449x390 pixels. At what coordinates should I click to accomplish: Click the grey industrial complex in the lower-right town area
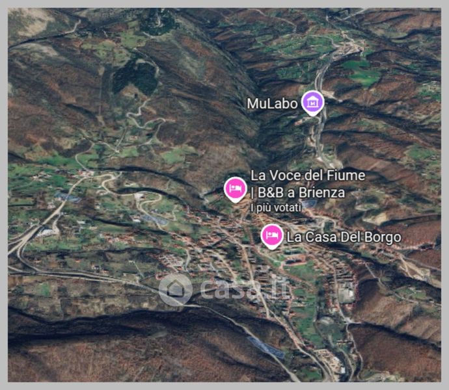coord(346,293)
